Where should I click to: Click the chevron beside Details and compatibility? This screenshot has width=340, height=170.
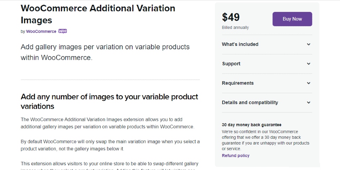pos(309,103)
